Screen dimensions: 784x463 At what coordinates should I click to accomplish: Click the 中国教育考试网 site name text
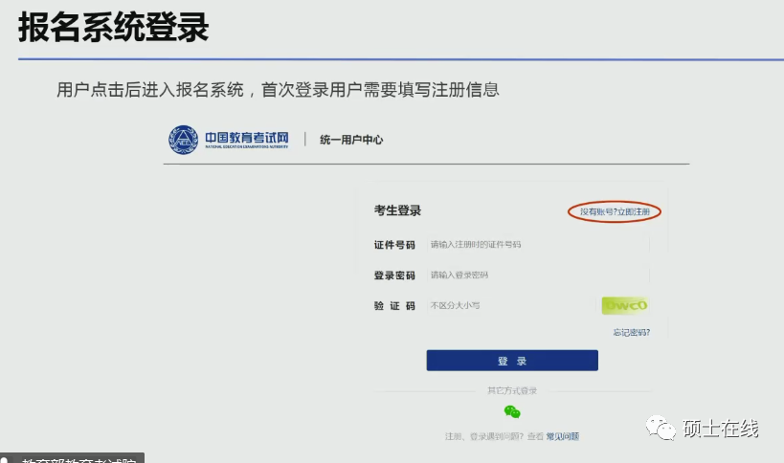[245, 138]
